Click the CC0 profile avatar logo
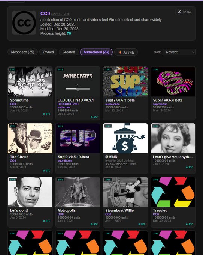The height and width of the screenshot is (255, 203). point(24,23)
